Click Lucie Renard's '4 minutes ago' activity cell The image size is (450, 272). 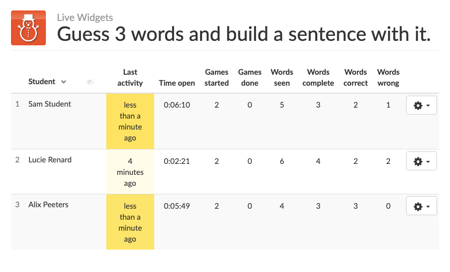[x=130, y=172]
